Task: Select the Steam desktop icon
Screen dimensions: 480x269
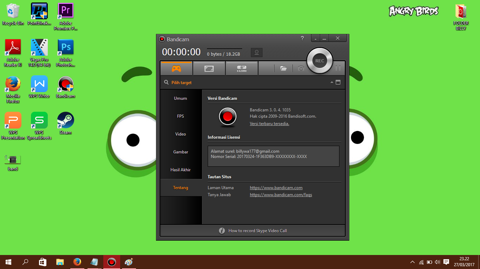Action: (66, 123)
